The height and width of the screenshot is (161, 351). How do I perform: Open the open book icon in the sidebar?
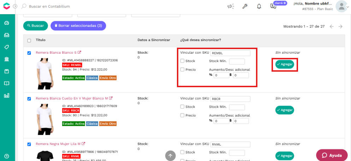point(7,83)
